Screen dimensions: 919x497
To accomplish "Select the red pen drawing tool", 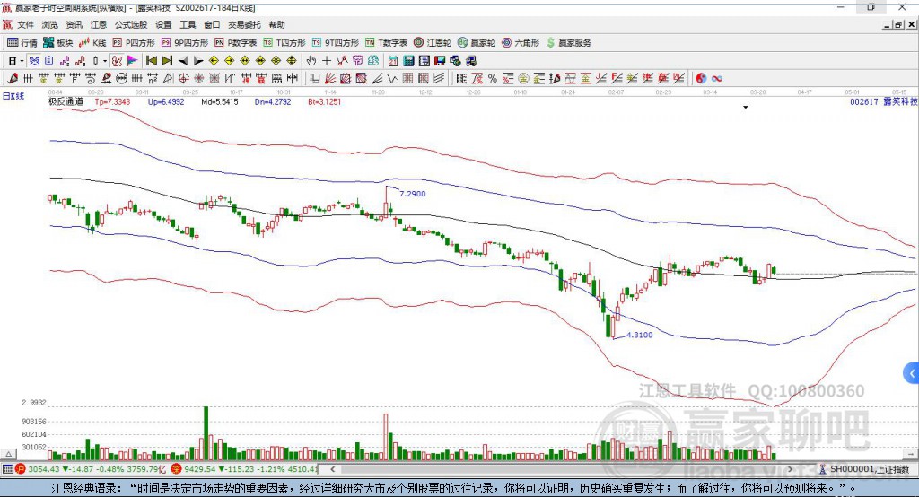I will point(13,79).
